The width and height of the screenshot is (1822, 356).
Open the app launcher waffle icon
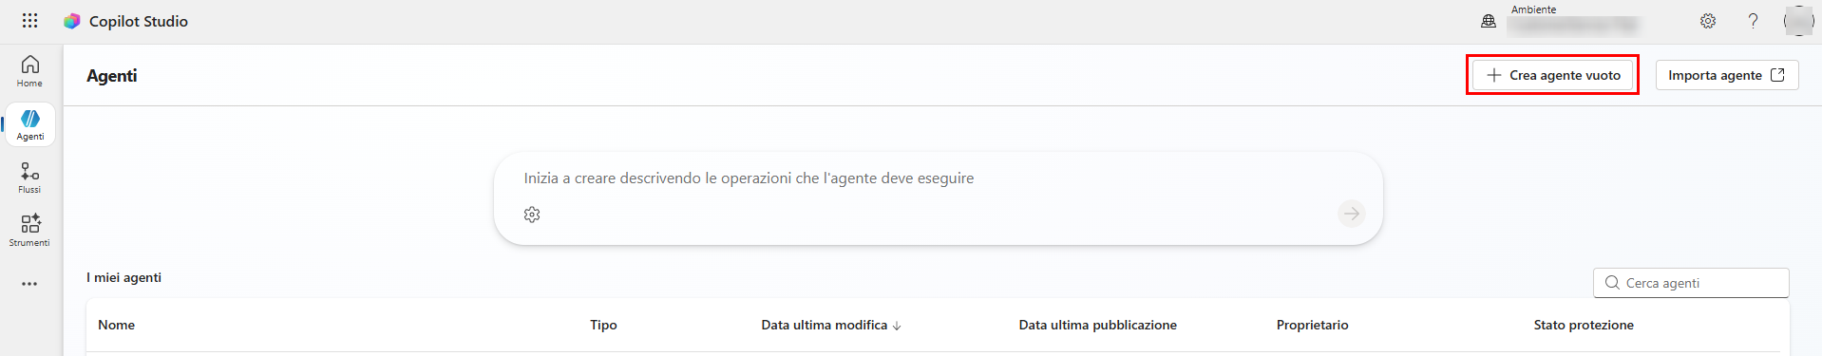point(29,20)
